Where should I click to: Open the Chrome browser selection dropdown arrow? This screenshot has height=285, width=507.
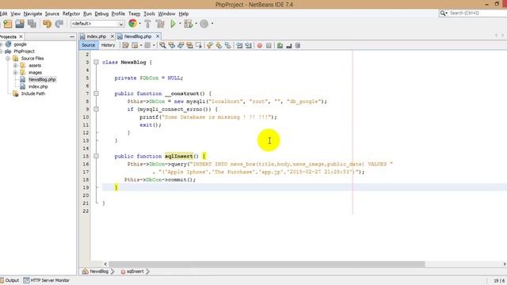[x=139, y=24]
